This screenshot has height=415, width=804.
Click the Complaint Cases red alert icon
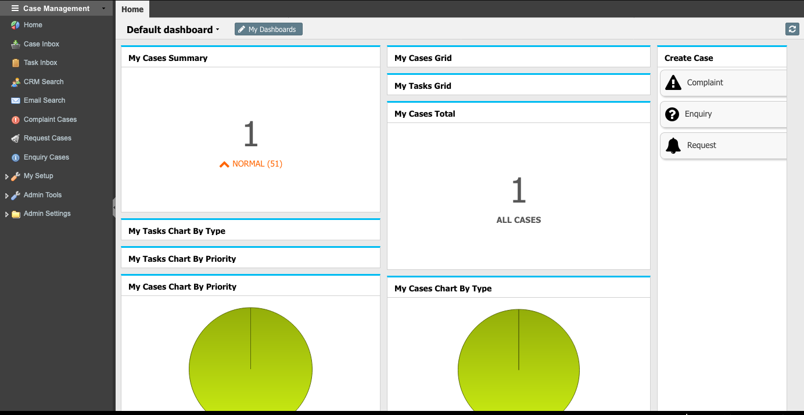tap(16, 120)
